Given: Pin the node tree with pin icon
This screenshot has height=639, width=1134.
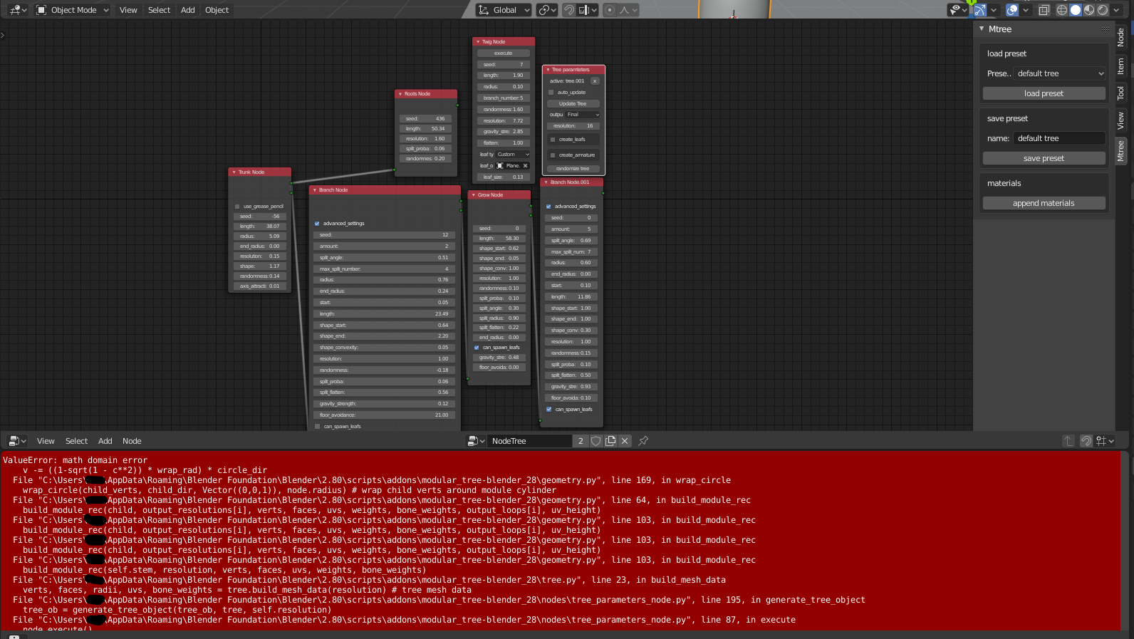Looking at the screenshot, I should [x=643, y=441].
